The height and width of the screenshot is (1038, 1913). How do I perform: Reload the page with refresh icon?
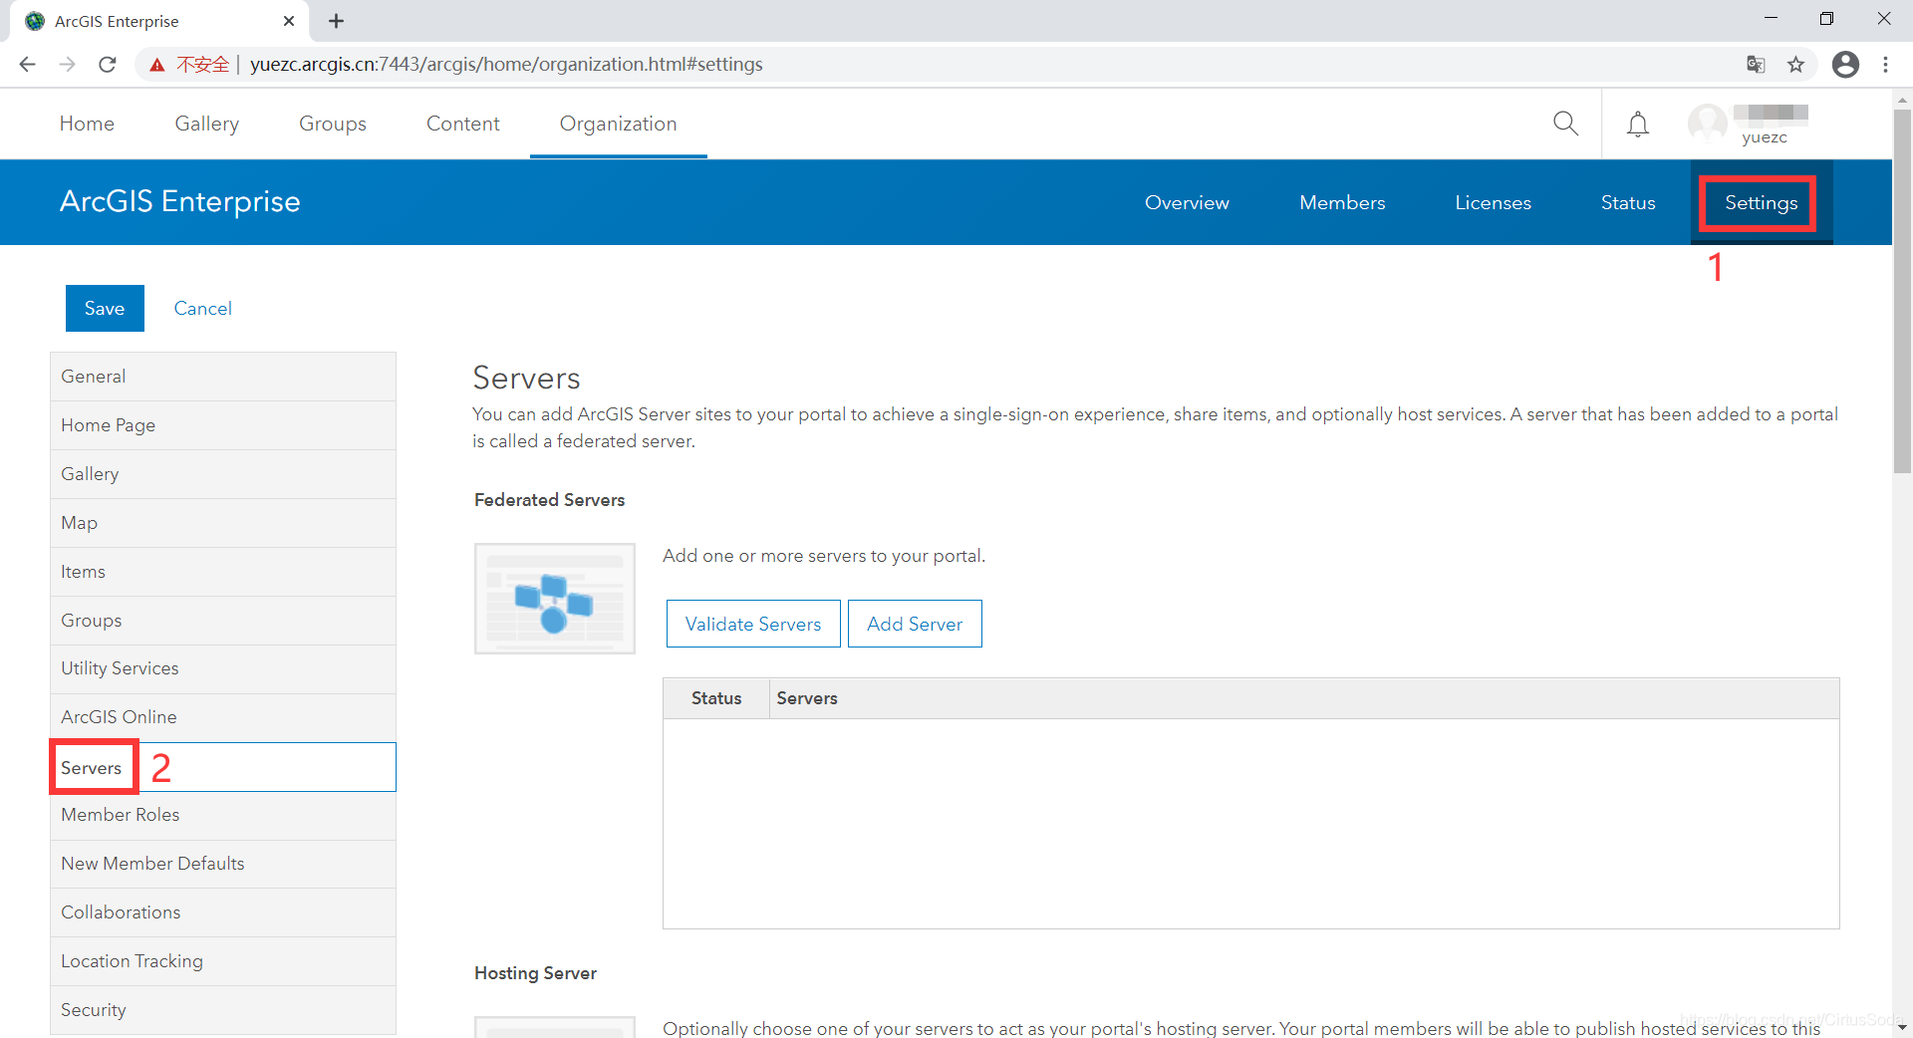point(108,65)
